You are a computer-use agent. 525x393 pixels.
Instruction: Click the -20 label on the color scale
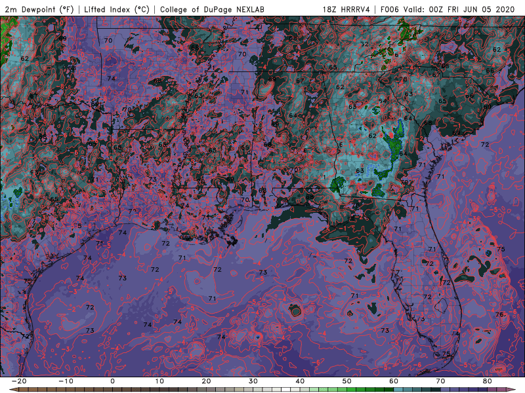point(19,381)
